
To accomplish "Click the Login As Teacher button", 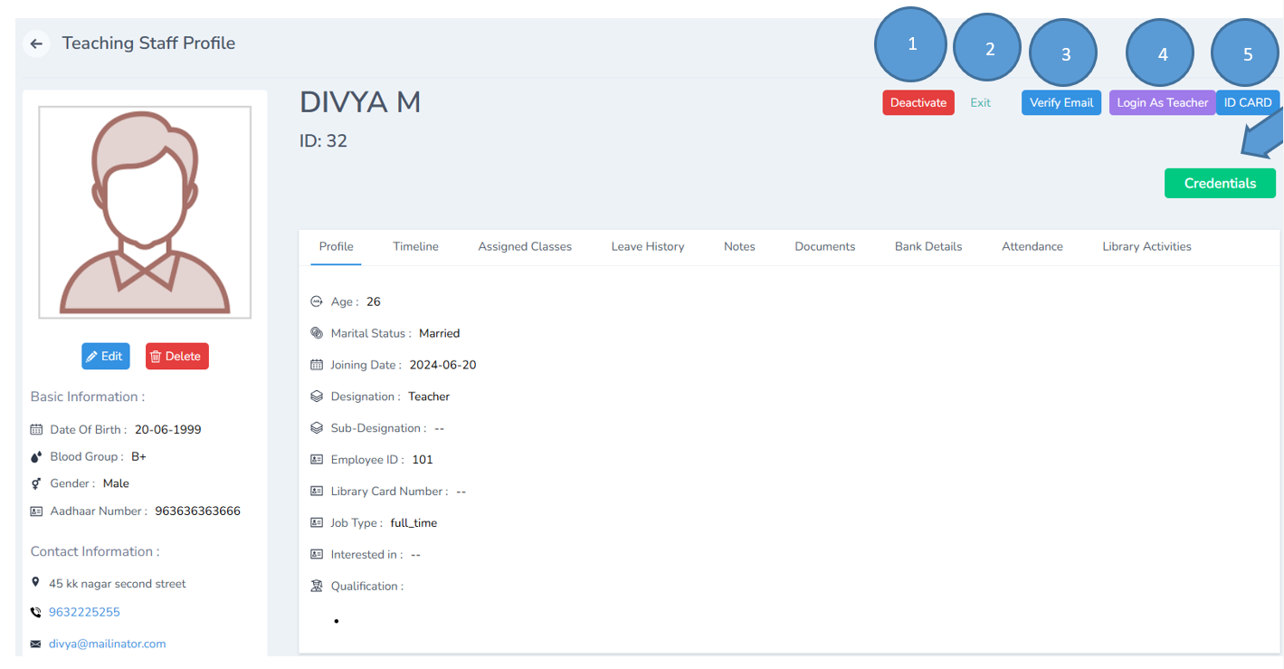I will click(1161, 102).
